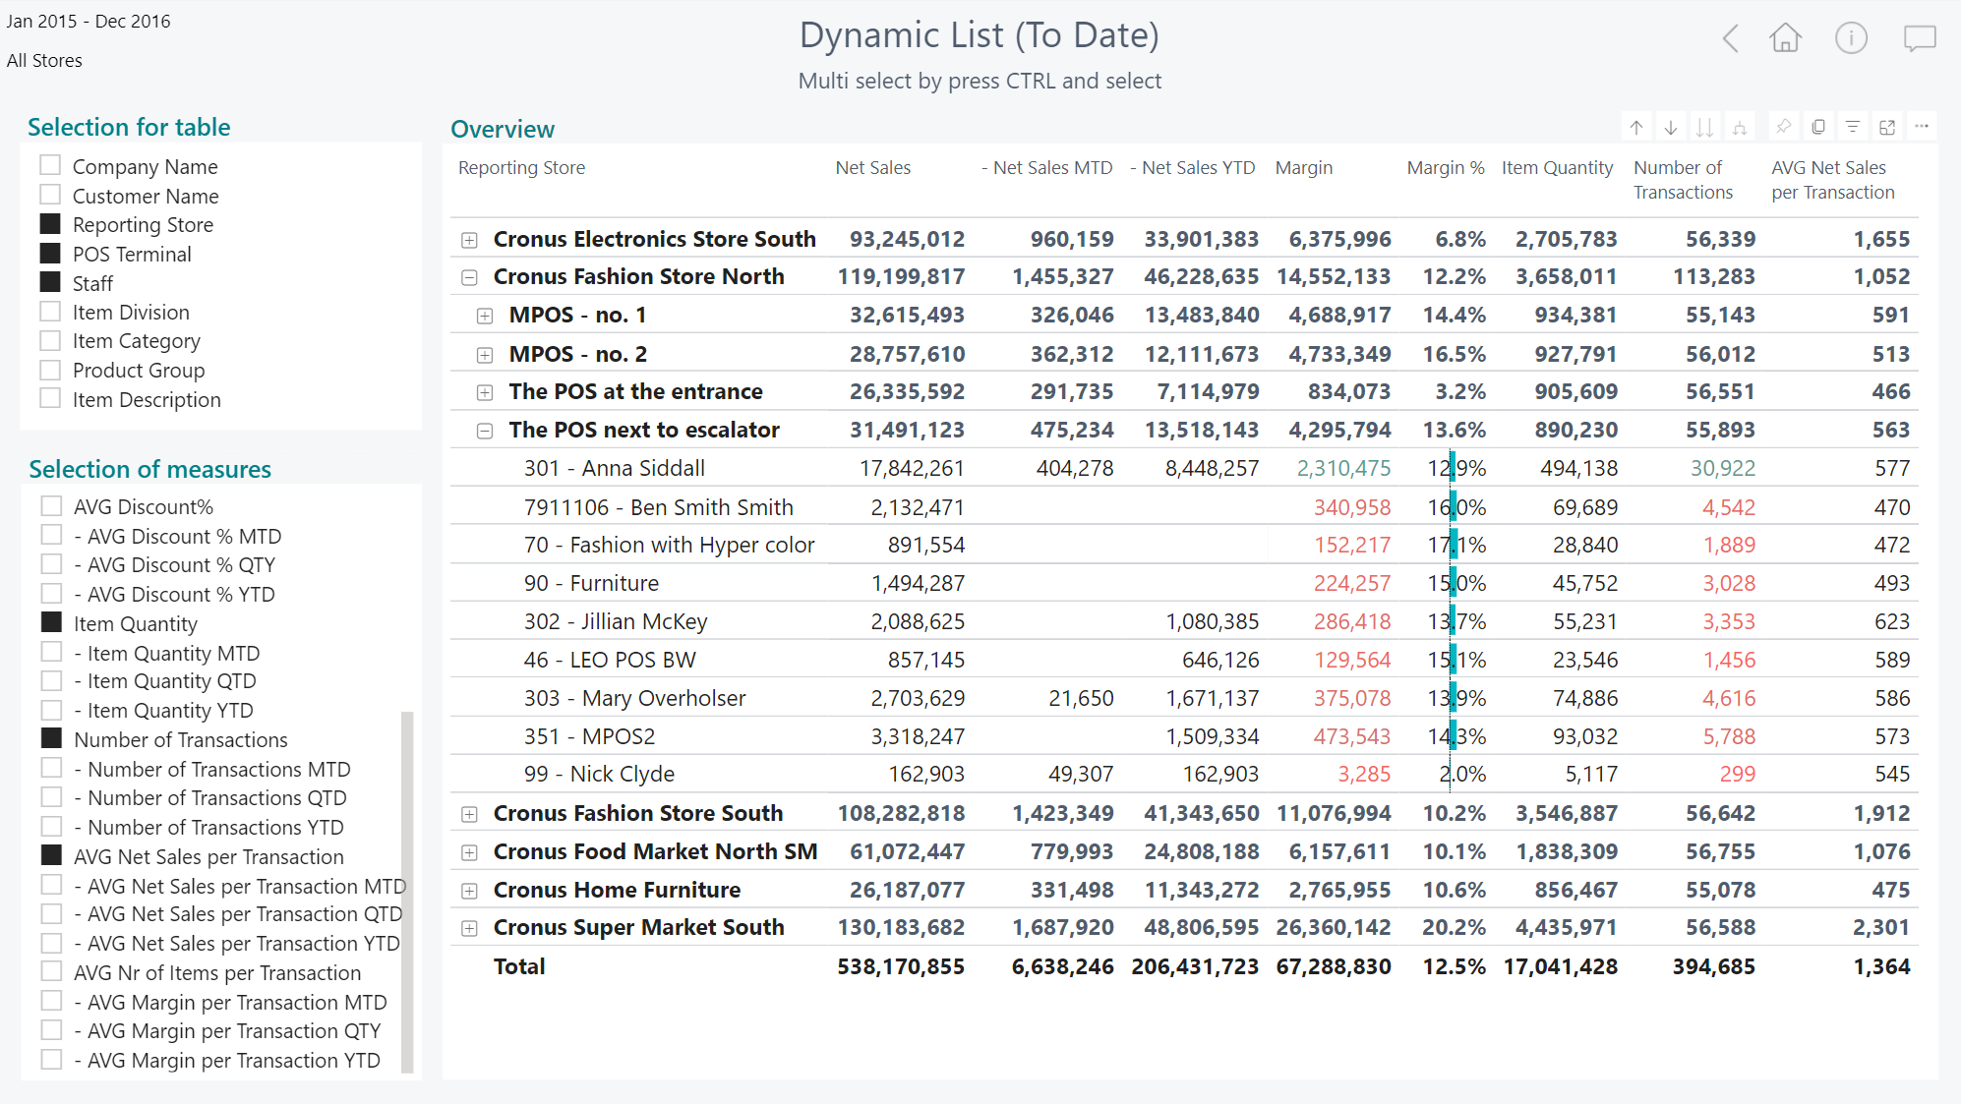Viewport: 1961px width, 1104px height.
Task: Open the visual filters icon
Action: pos(1853,127)
